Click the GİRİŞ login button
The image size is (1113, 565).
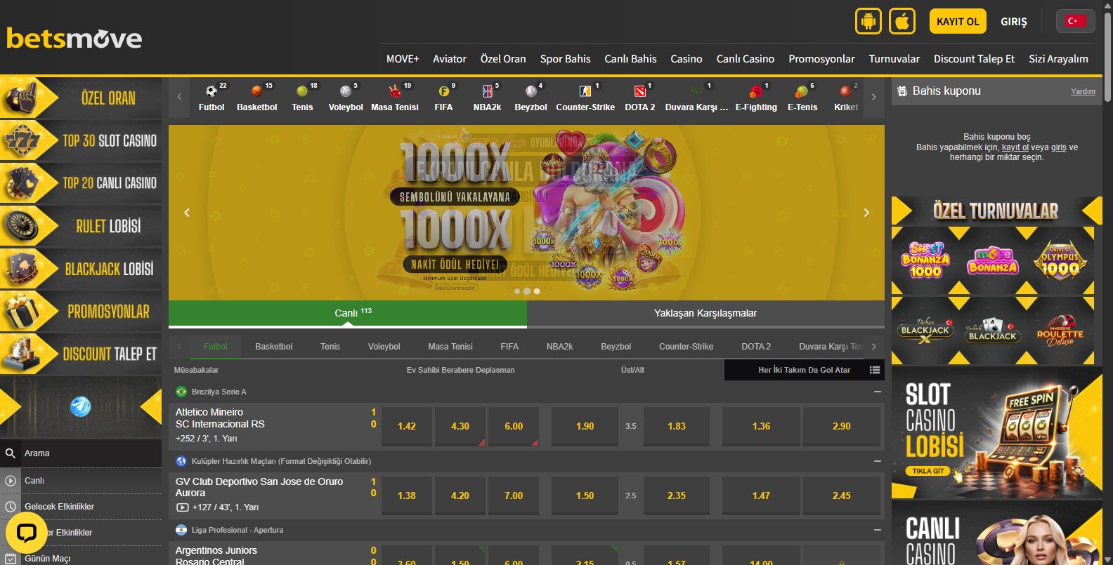[1013, 22]
